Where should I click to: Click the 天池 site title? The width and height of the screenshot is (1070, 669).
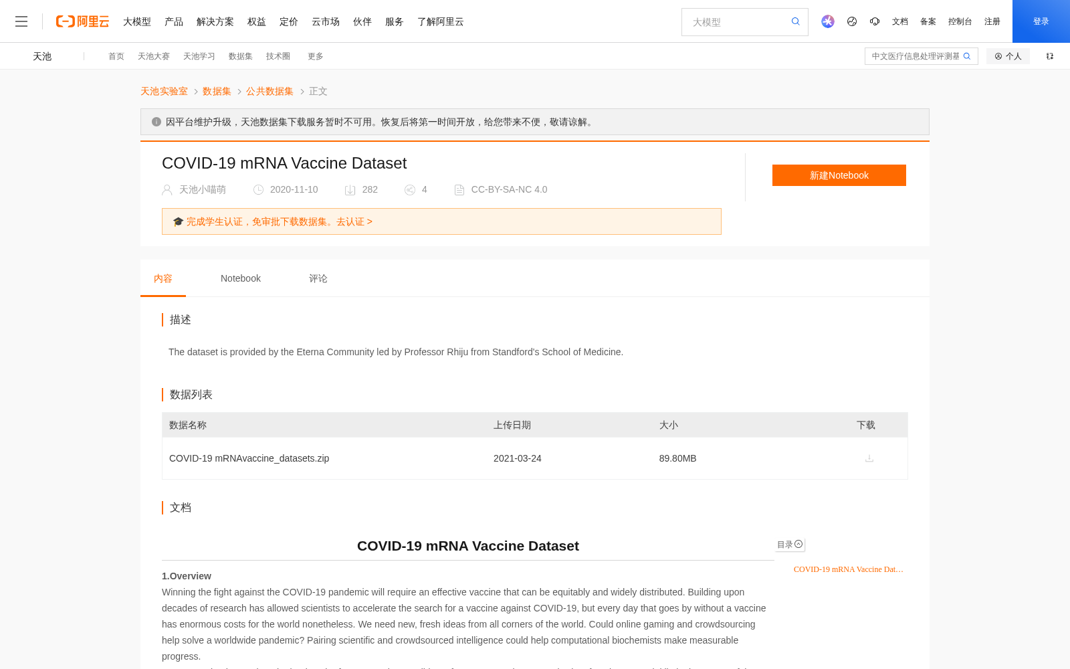42,56
